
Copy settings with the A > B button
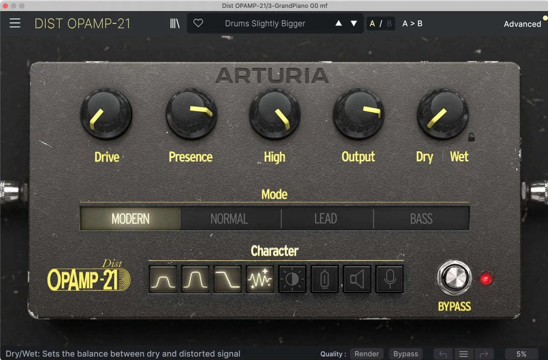(411, 23)
